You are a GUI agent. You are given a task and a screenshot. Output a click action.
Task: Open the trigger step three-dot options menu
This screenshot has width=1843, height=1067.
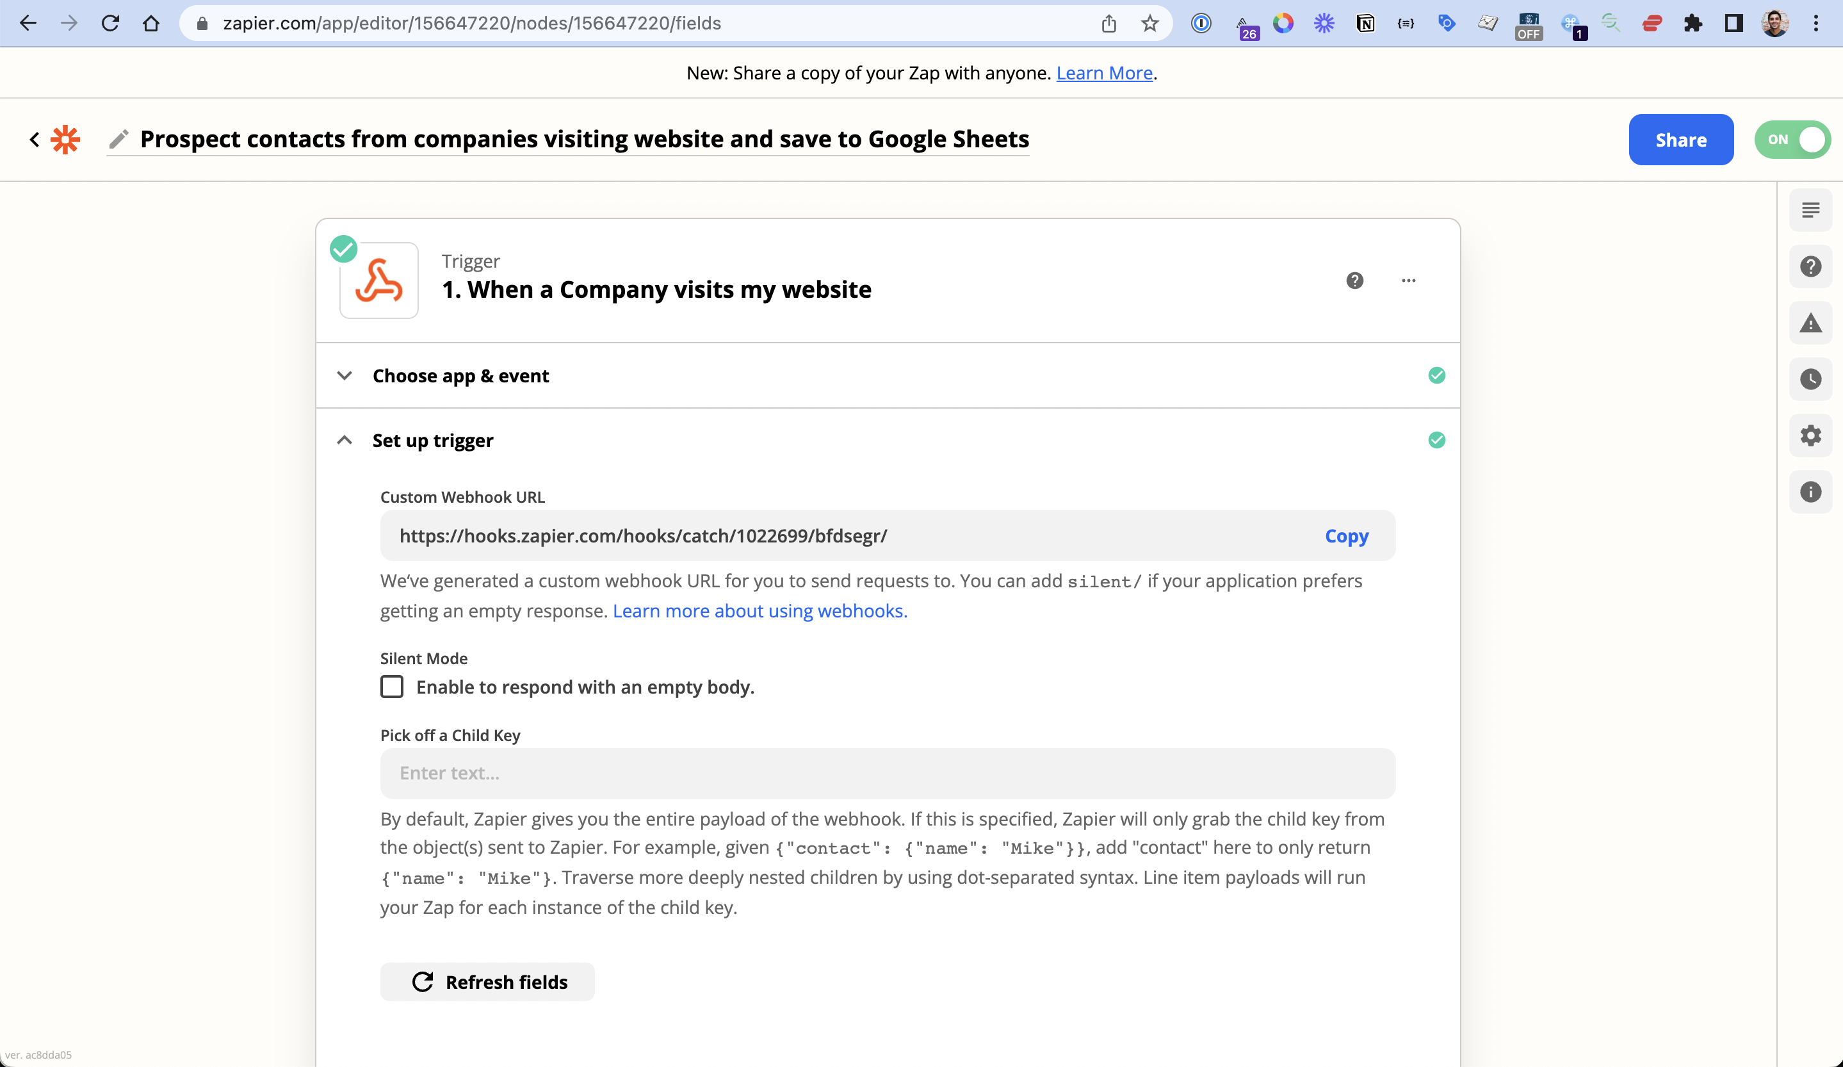pyautogui.click(x=1409, y=280)
